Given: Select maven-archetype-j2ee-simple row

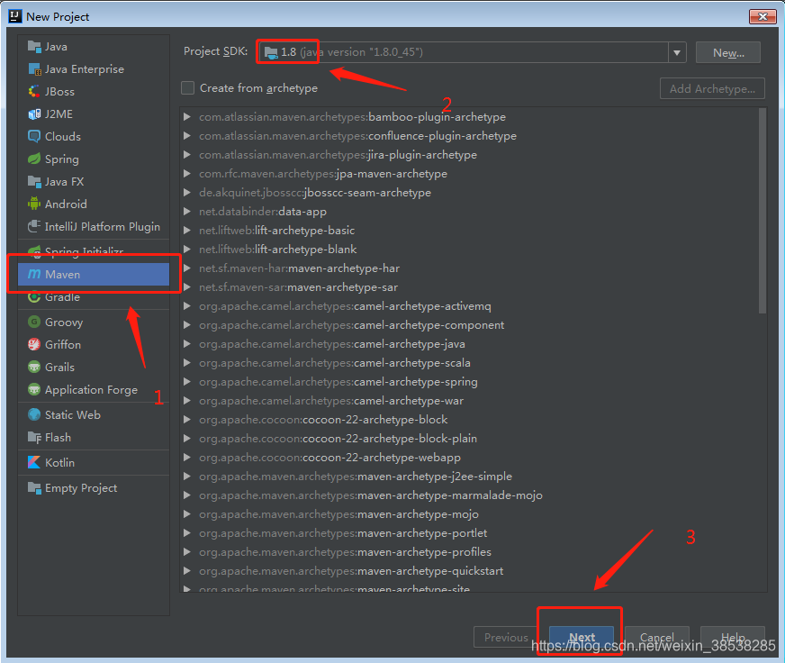Looking at the screenshot, I should click(474, 476).
